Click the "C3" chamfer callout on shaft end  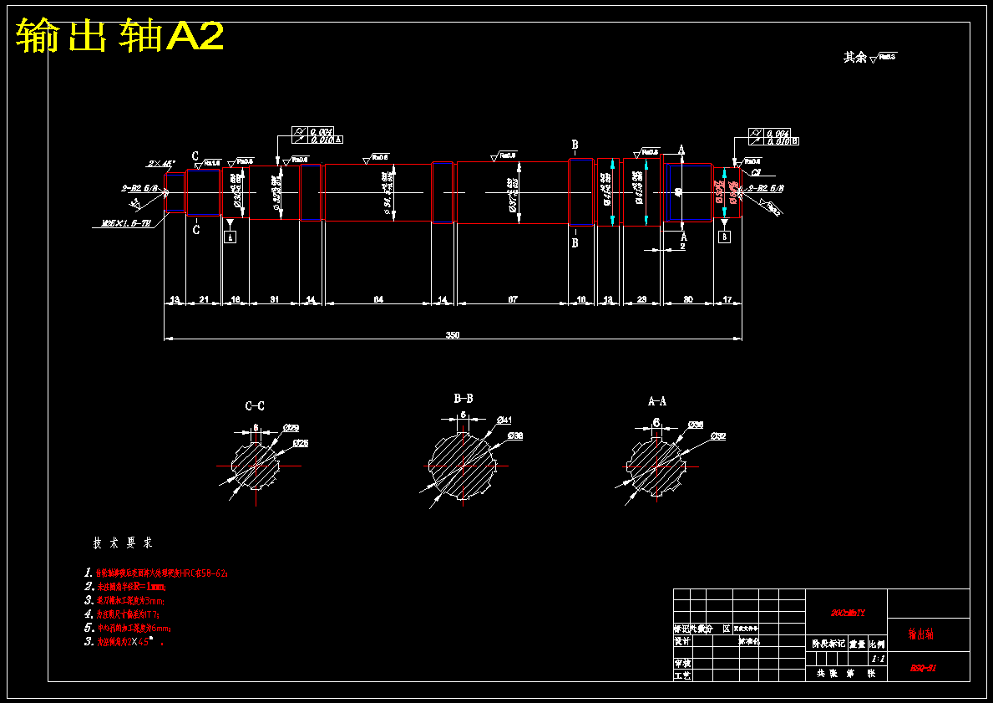(x=756, y=172)
